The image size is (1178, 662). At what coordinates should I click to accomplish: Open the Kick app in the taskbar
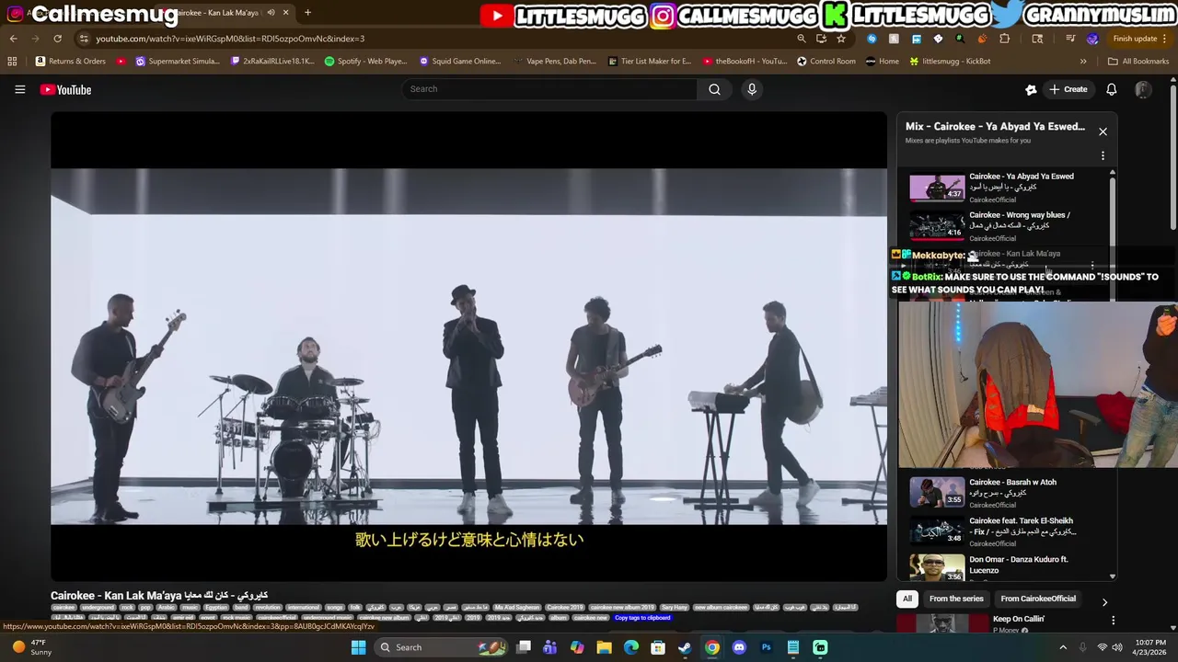pos(820,647)
